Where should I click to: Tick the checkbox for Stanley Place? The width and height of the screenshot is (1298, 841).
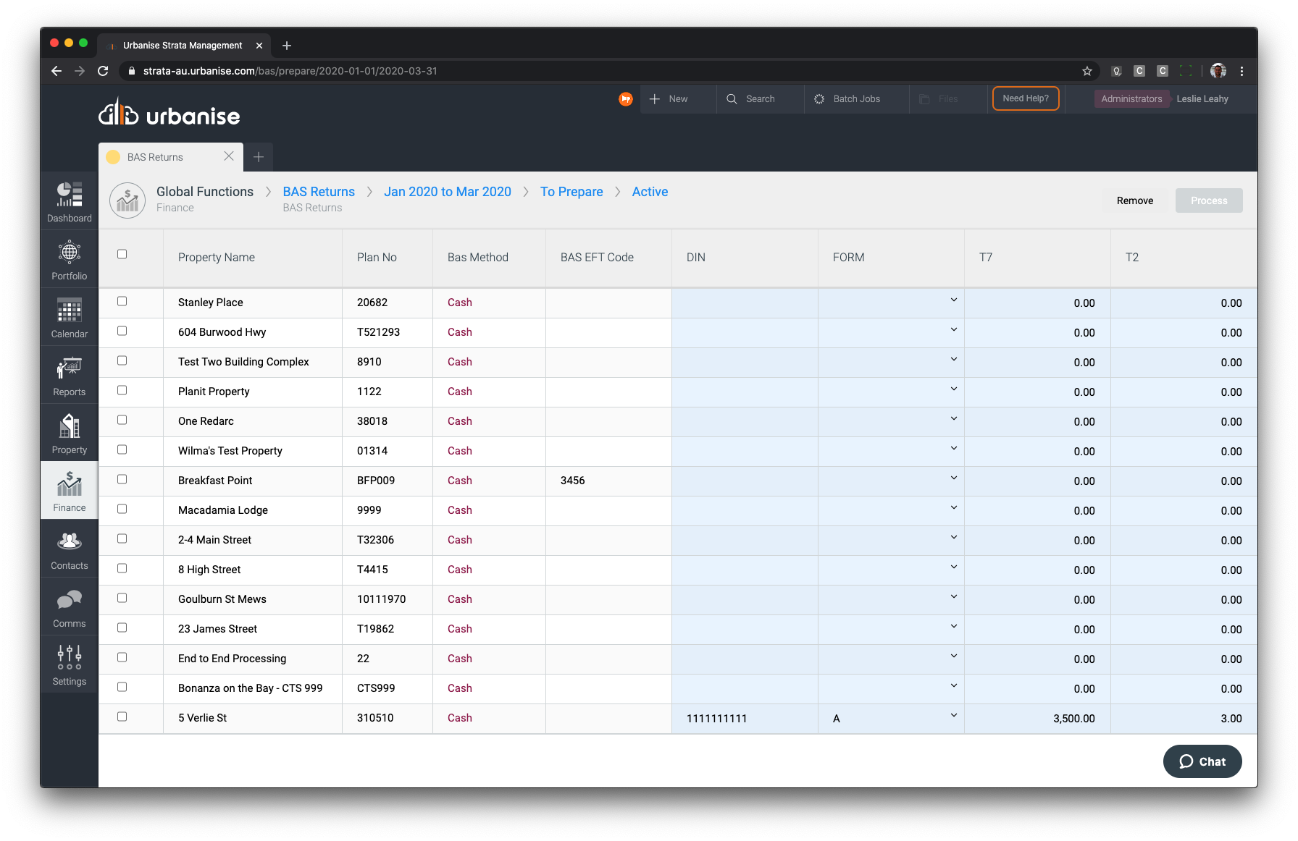point(122,301)
